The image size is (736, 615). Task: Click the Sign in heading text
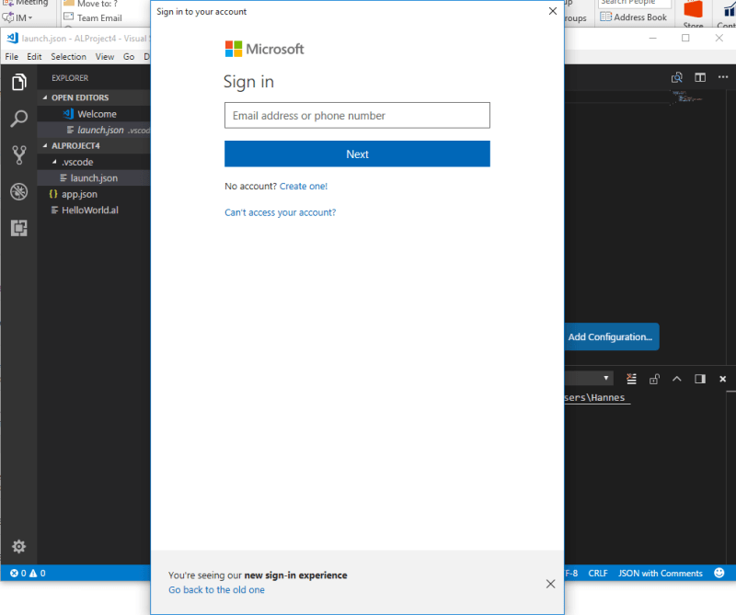coord(248,82)
